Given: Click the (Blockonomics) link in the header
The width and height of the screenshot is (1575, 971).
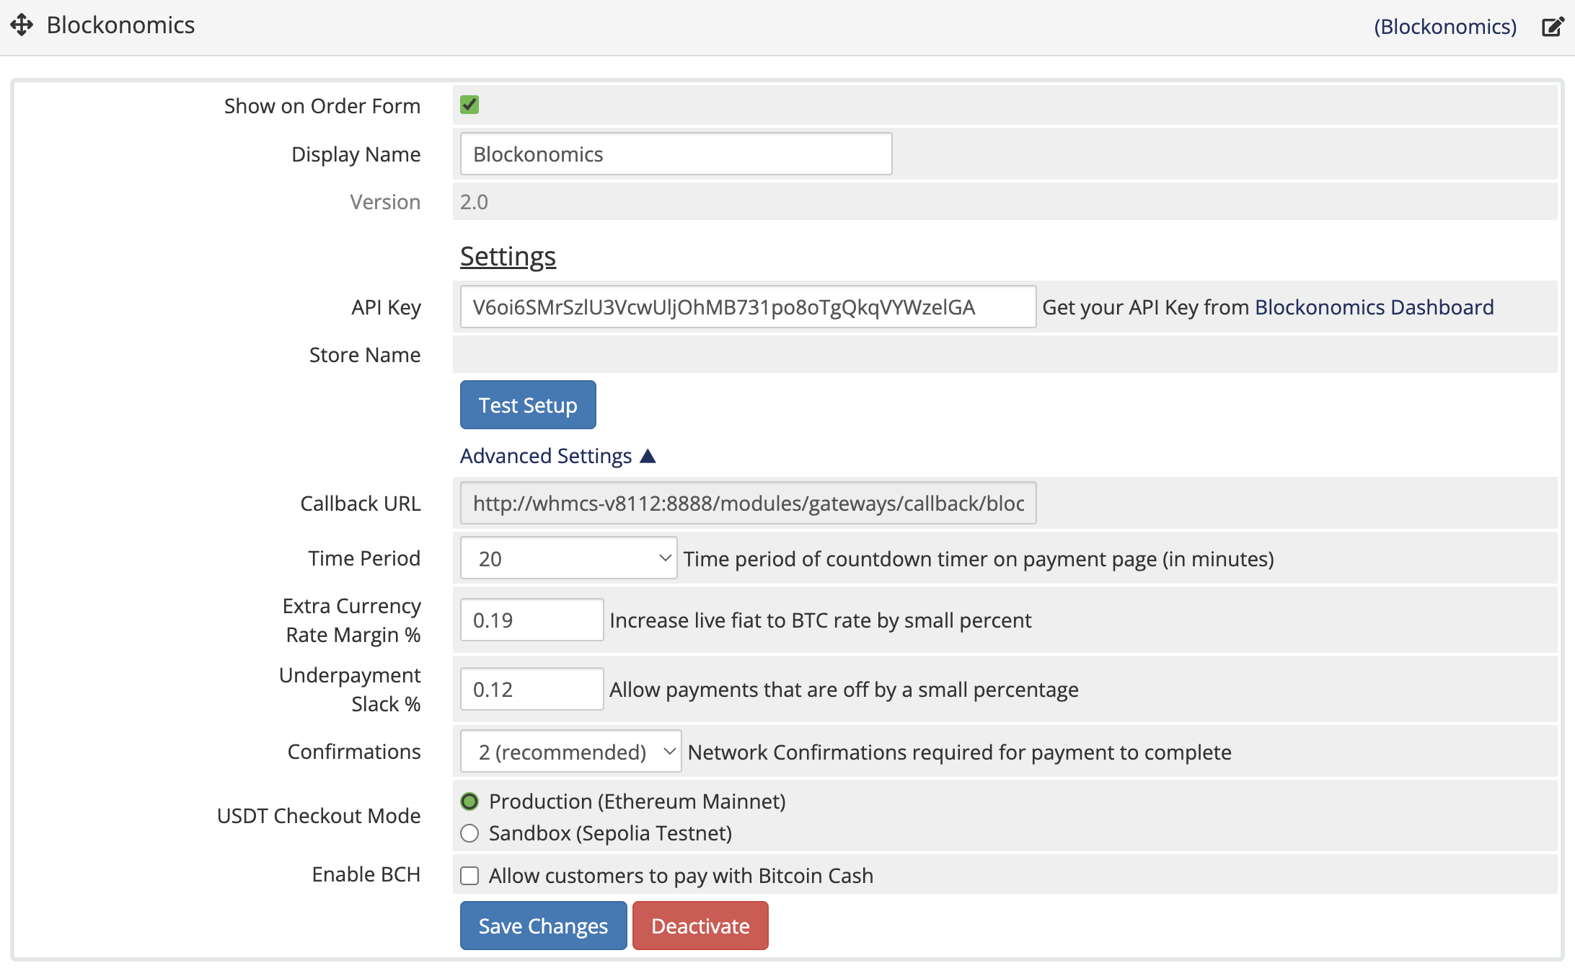Looking at the screenshot, I should point(1445,27).
